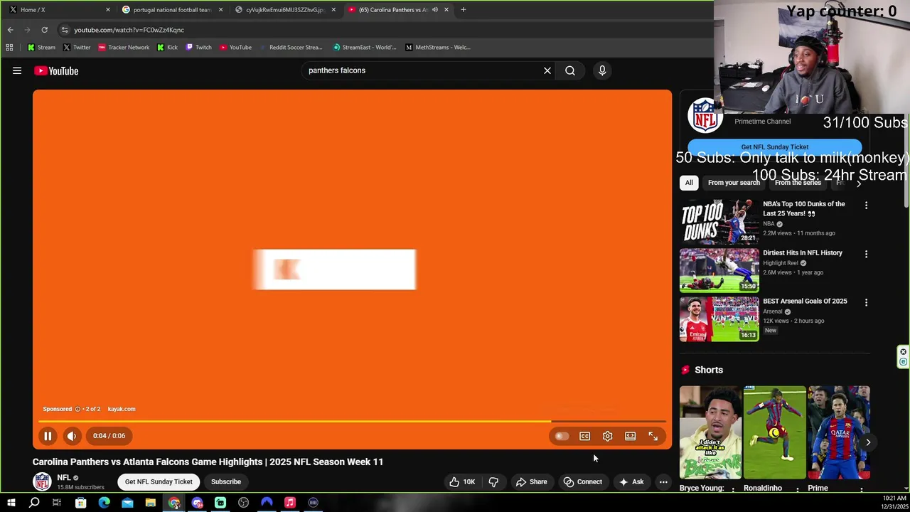Click Get NFL Sunday Ticket beside channel name
Screen dimensions: 910x512
(x=159, y=481)
